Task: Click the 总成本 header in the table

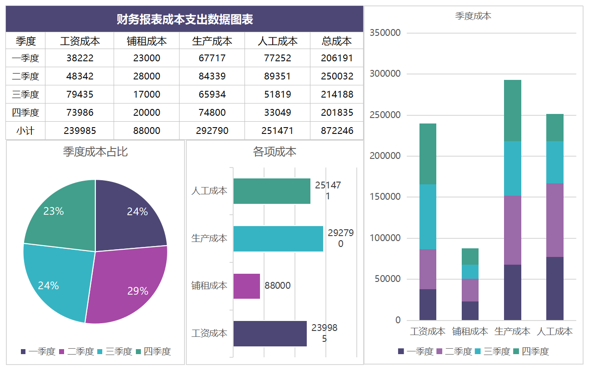Action: (336, 40)
